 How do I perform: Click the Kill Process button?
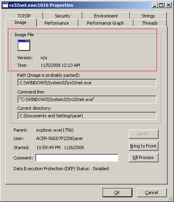coord(143,157)
